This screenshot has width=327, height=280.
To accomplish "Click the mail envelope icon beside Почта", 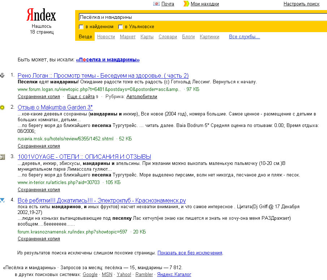I will [x=156, y=4].
